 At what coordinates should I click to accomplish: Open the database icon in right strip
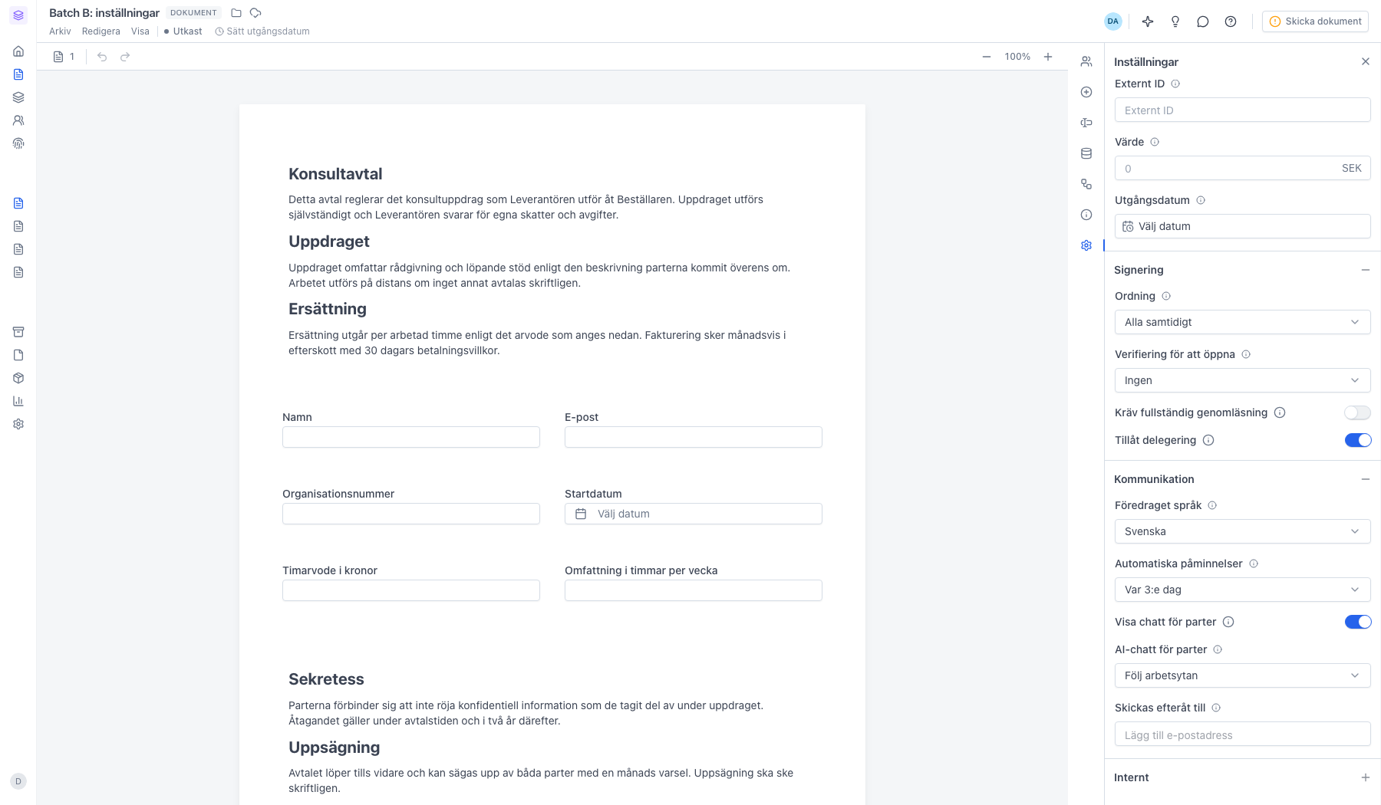pyautogui.click(x=1086, y=153)
